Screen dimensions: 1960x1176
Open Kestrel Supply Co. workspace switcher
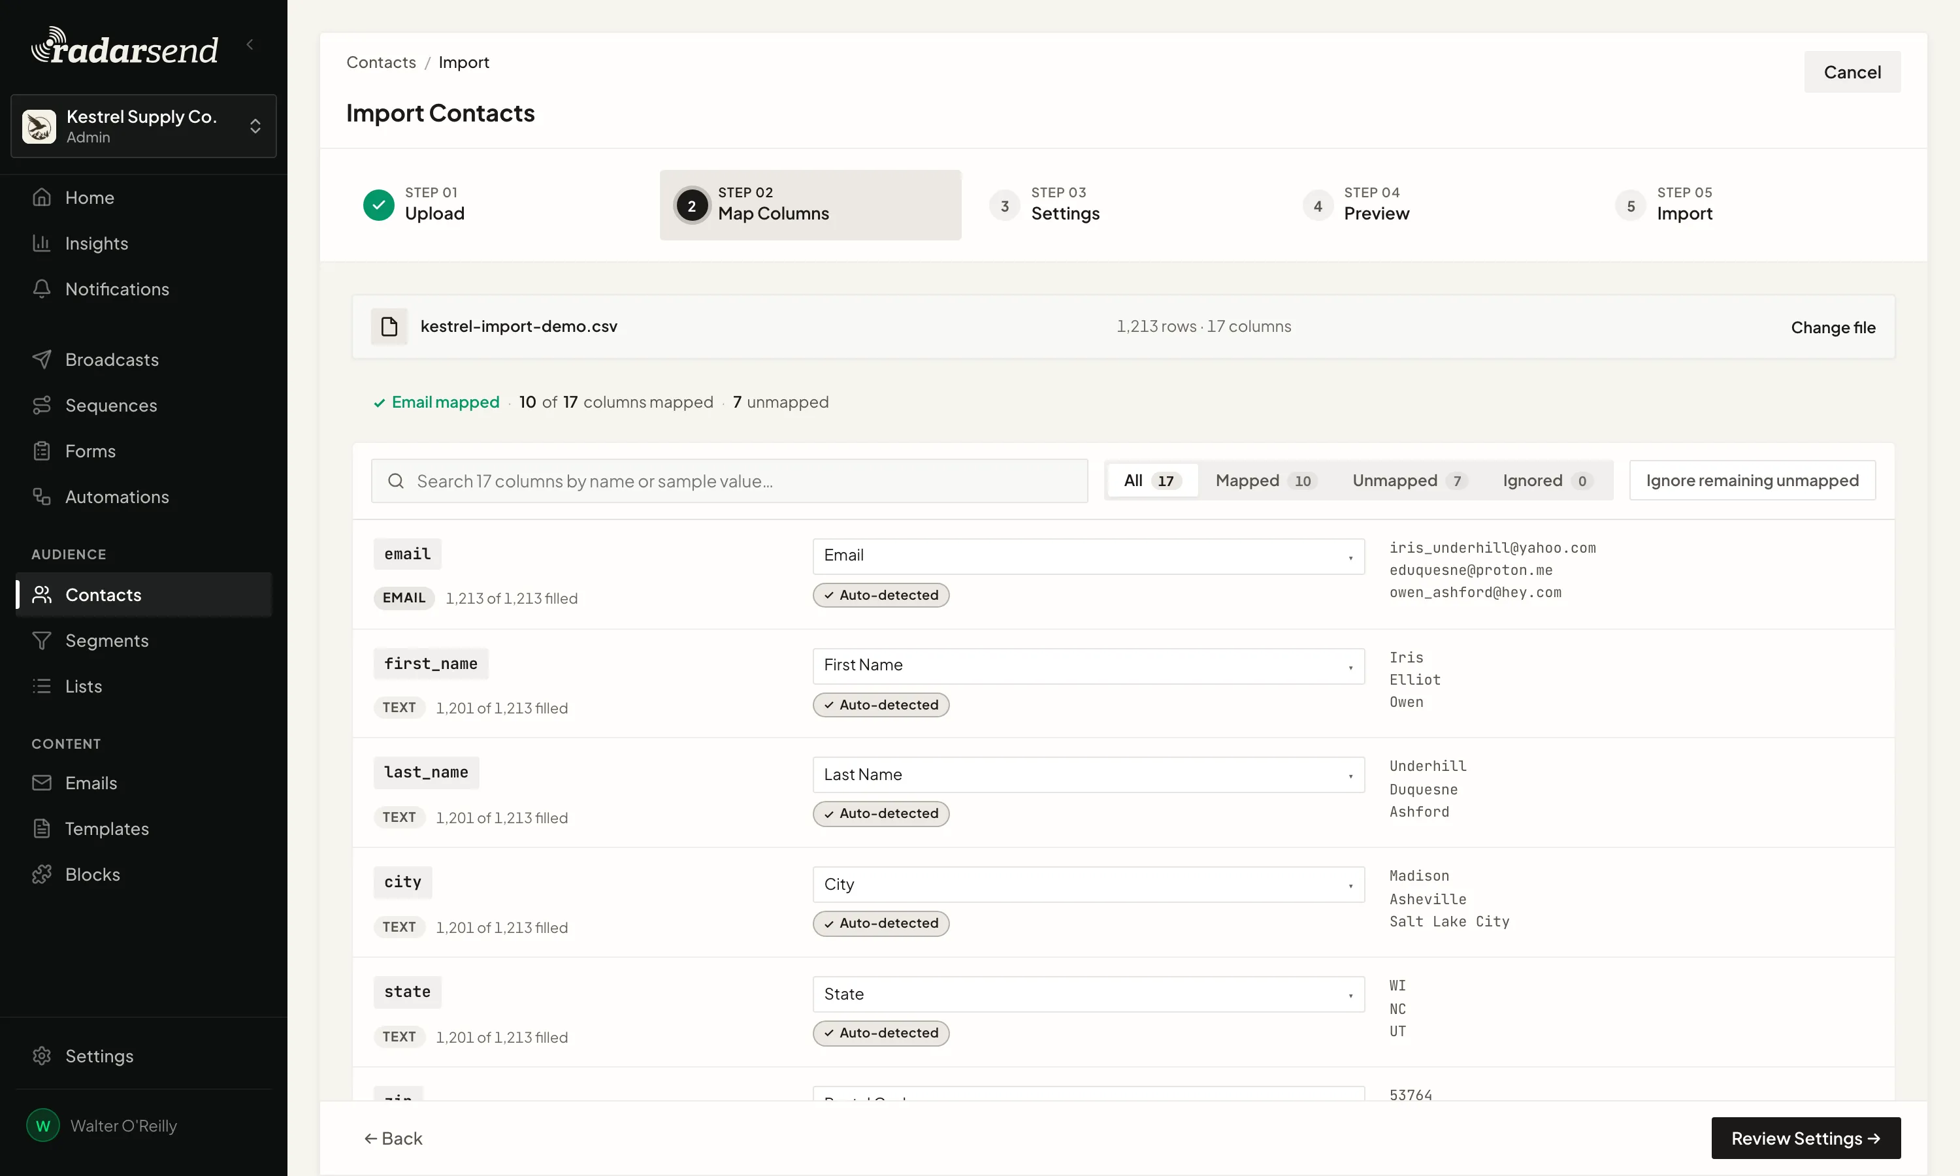pos(143,126)
